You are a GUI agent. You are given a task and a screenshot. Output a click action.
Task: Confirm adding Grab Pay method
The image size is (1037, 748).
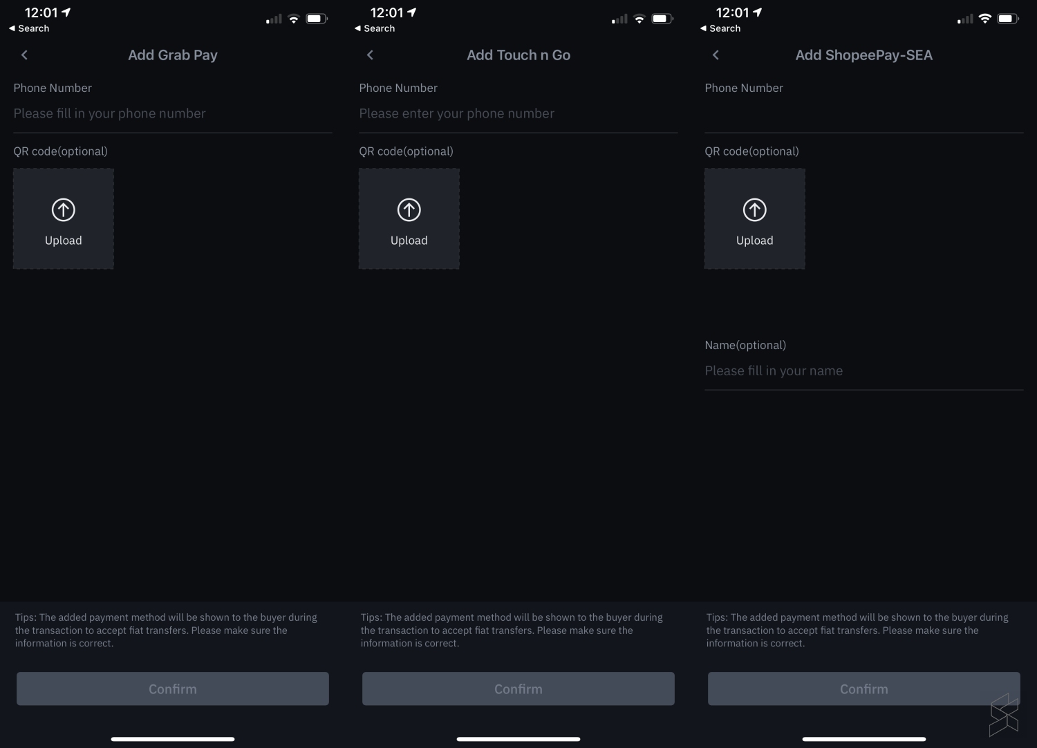click(173, 689)
